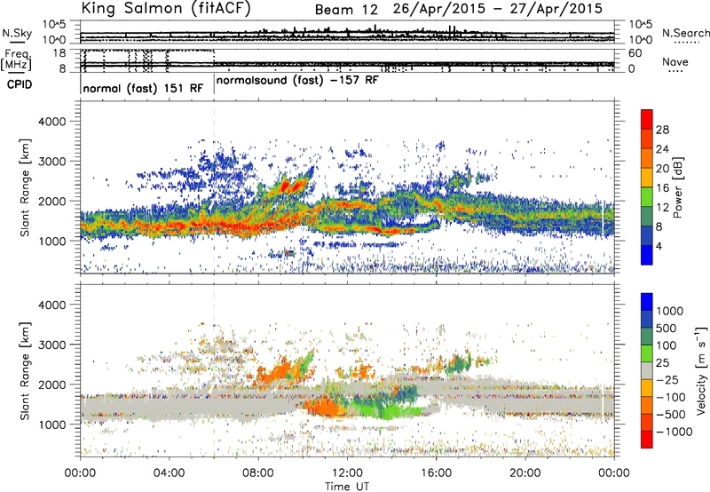710x492 pixels.
Task: Click the Power [dB] colorbar title
Action: [x=678, y=187]
